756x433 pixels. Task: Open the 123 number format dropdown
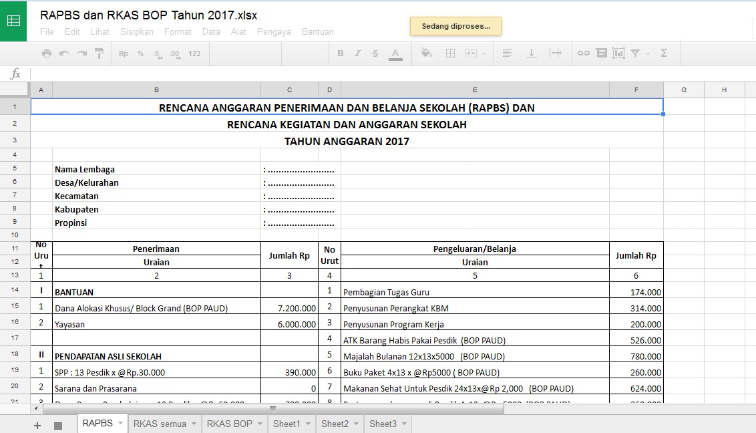coord(195,53)
